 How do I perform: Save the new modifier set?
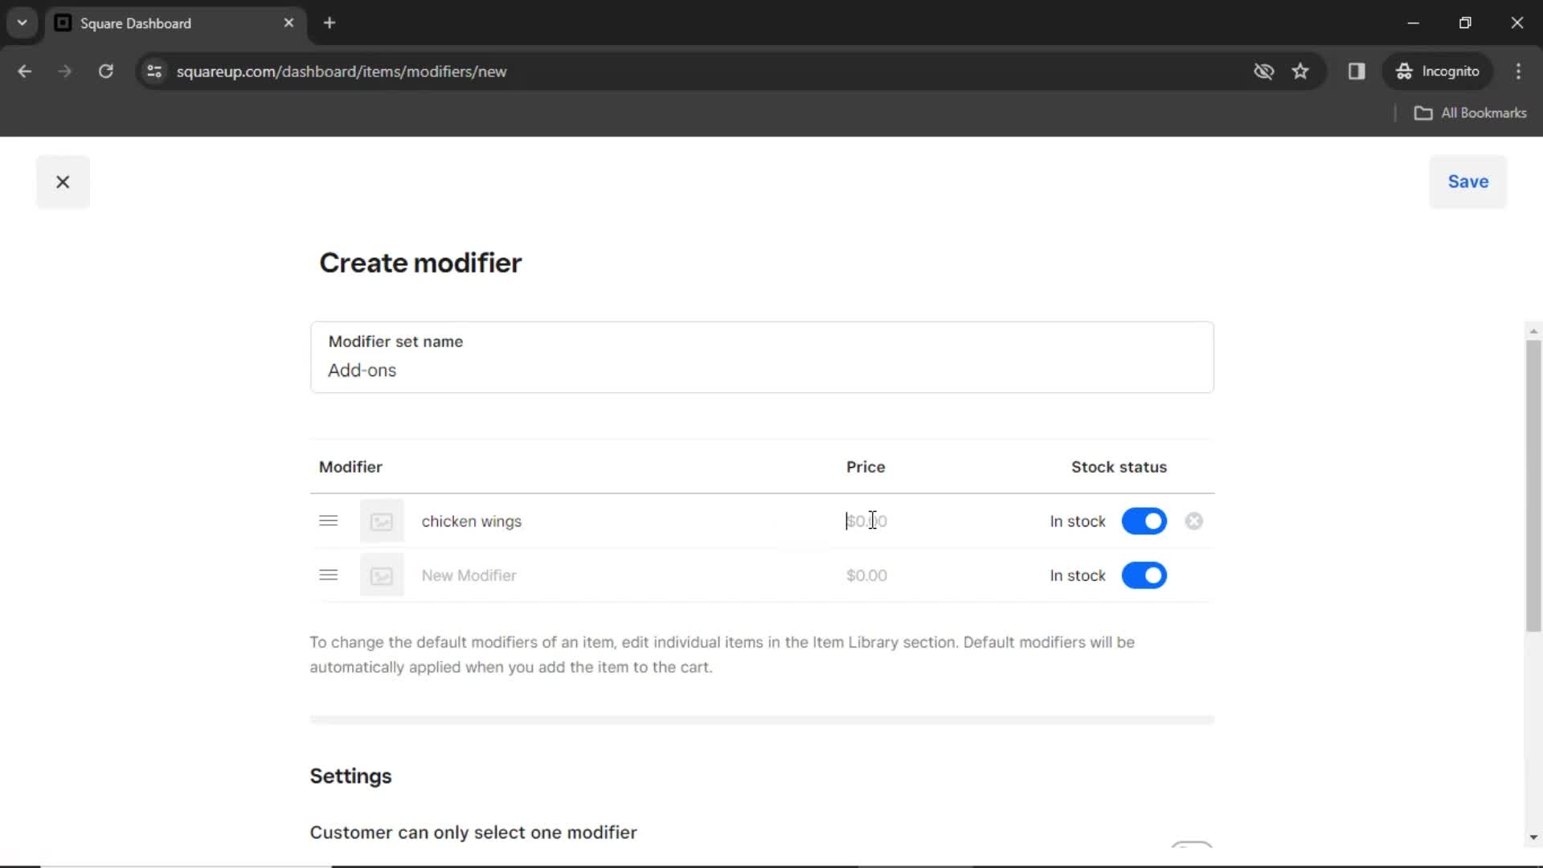(x=1467, y=182)
